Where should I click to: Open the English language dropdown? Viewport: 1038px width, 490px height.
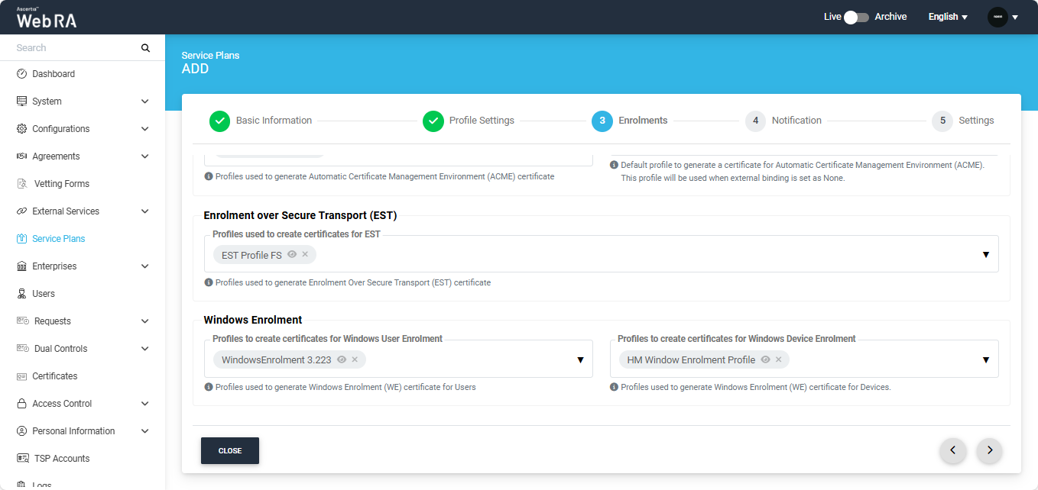[x=948, y=17]
